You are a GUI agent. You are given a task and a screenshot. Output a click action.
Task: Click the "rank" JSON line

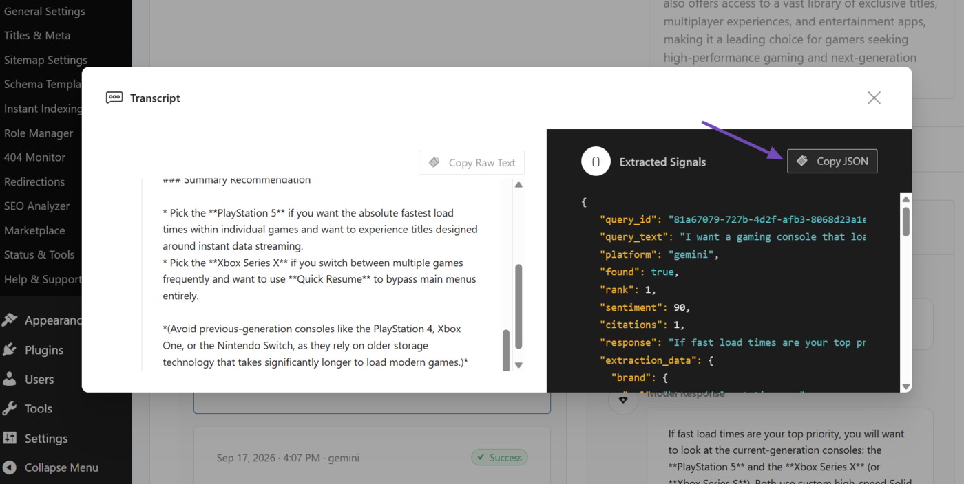[627, 289]
